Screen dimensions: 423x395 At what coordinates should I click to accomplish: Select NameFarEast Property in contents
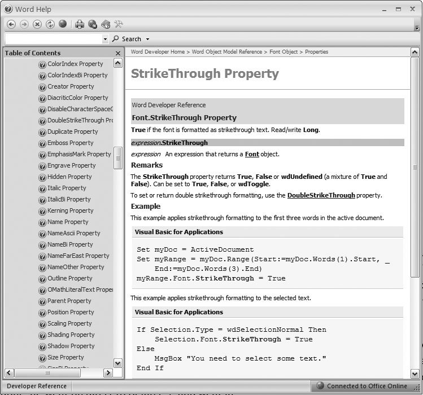(x=79, y=256)
